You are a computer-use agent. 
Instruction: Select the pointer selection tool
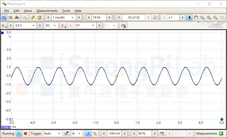190,17
